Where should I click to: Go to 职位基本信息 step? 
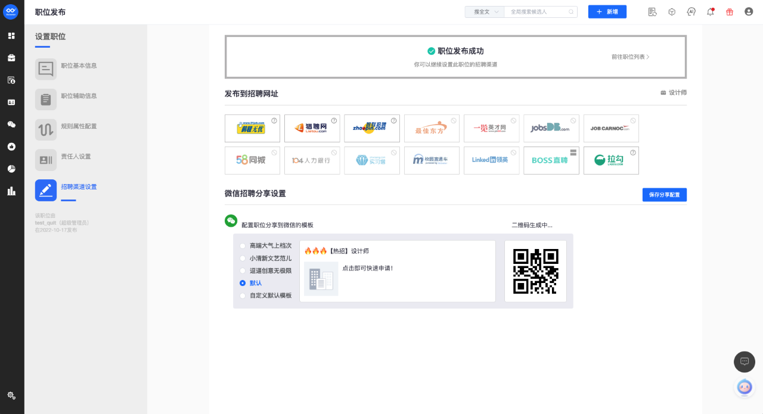66,69
